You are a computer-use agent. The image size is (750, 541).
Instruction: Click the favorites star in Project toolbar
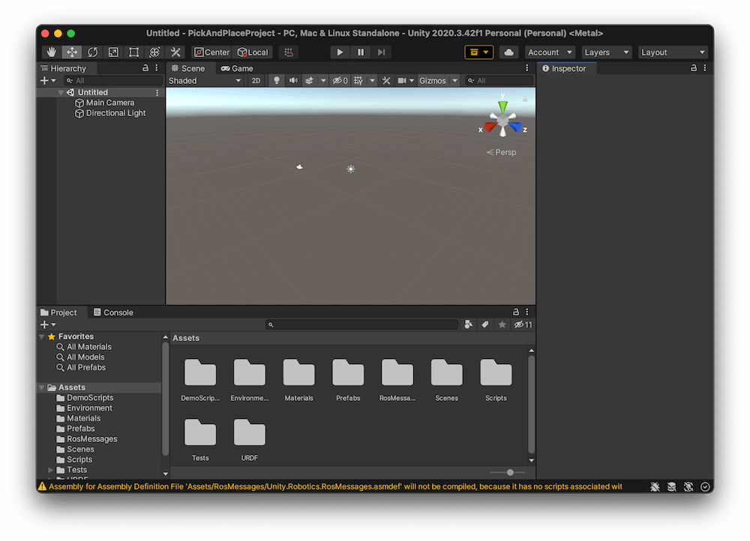[x=502, y=325]
